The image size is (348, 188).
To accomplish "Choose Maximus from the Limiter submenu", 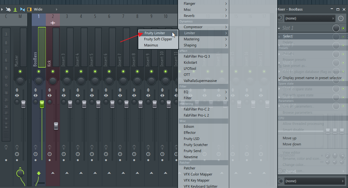I will [158, 45].
